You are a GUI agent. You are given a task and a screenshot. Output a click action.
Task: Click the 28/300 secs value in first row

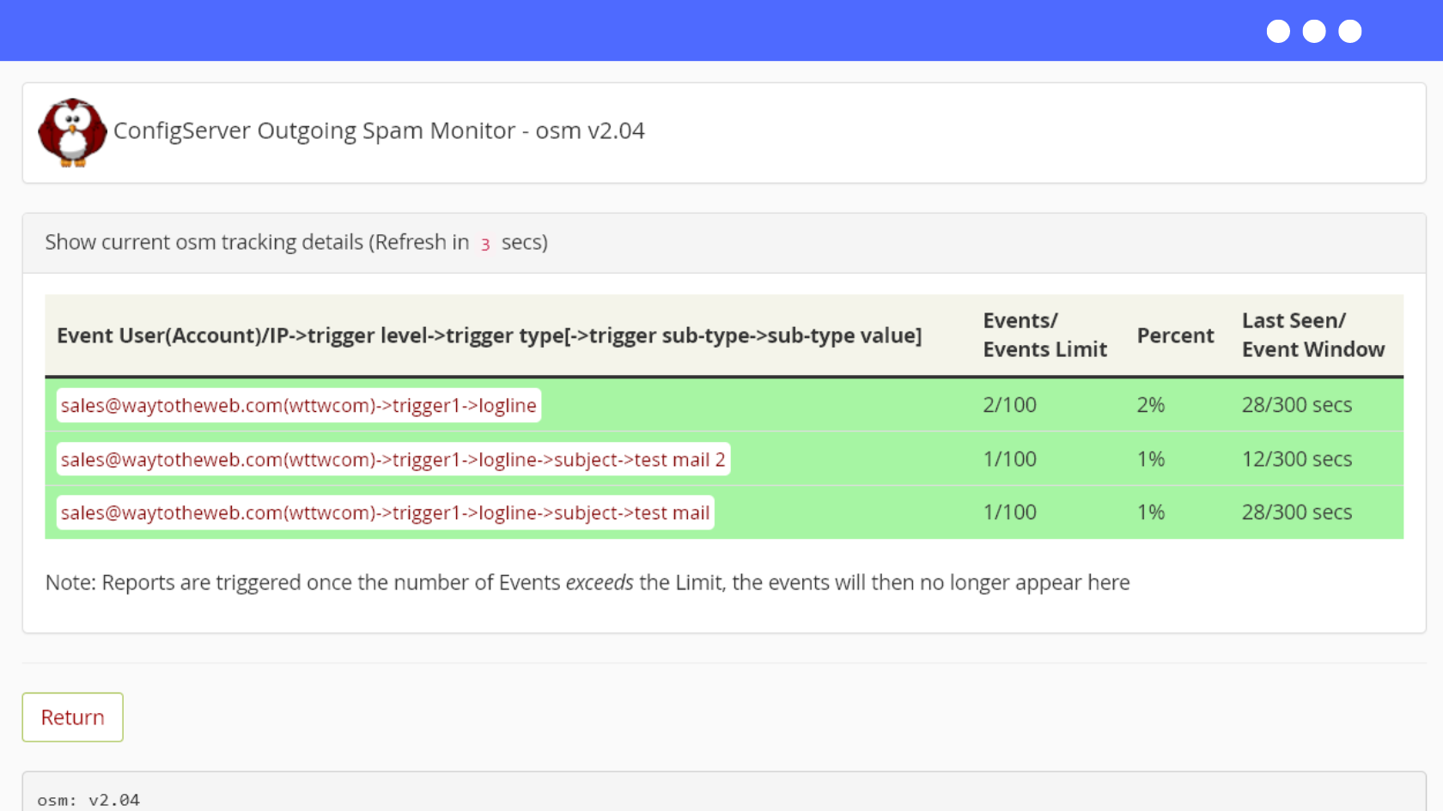click(x=1296, y=405)
